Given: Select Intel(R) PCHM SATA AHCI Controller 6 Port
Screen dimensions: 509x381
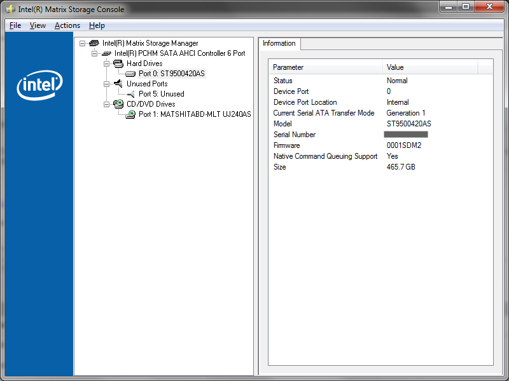Looking at the screenshot, I should click(x=179, y=53).
